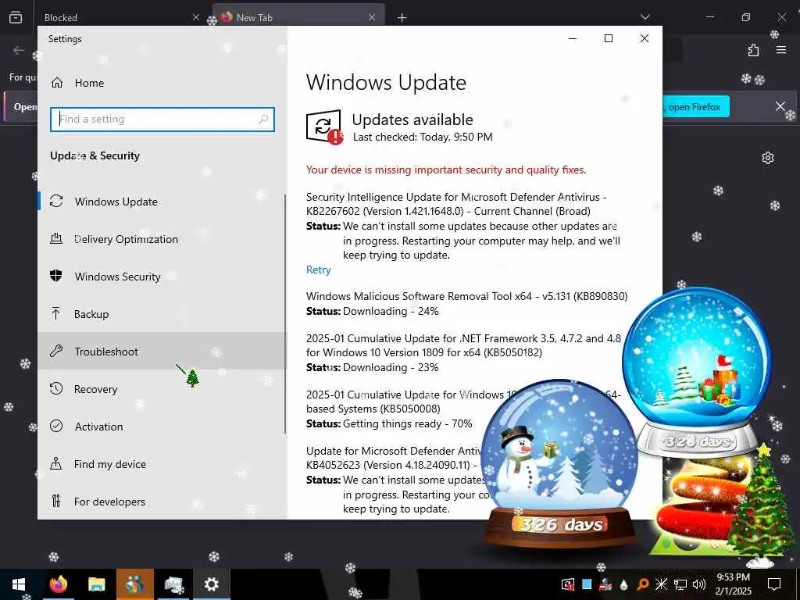This screenshot has width=800, height=600.
Task: Open Find my device settings
Action: pos(162,464)
